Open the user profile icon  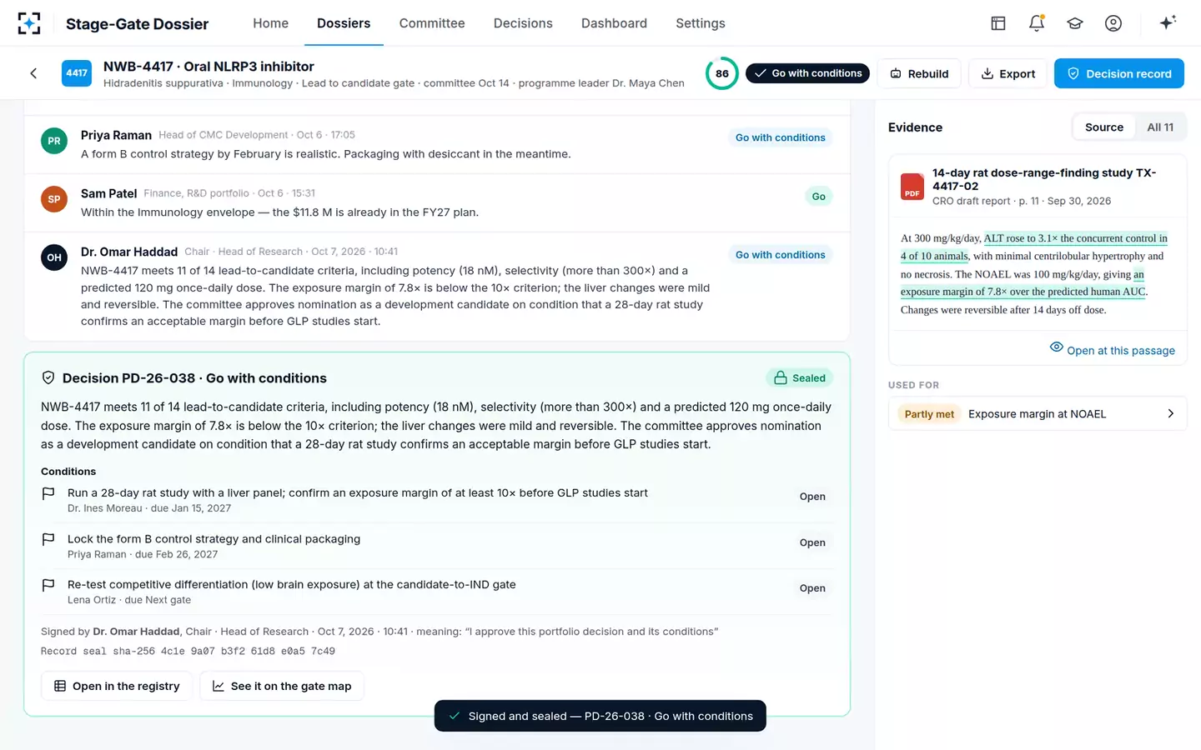click(x=1113, y=23)
